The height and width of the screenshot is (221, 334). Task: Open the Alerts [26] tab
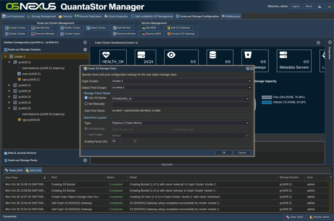click(x=34, y=170)
